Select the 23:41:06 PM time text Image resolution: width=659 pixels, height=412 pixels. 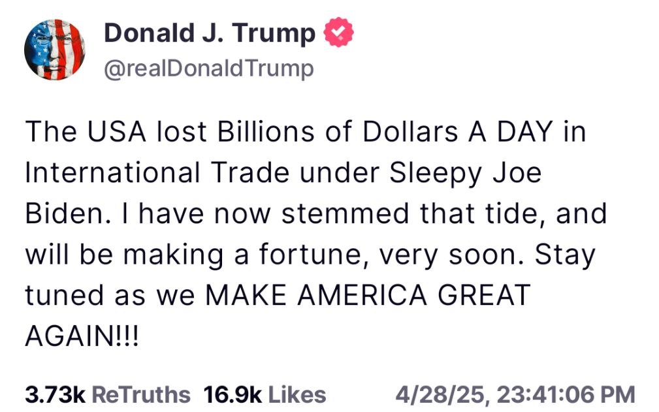(x=566, y=395)
